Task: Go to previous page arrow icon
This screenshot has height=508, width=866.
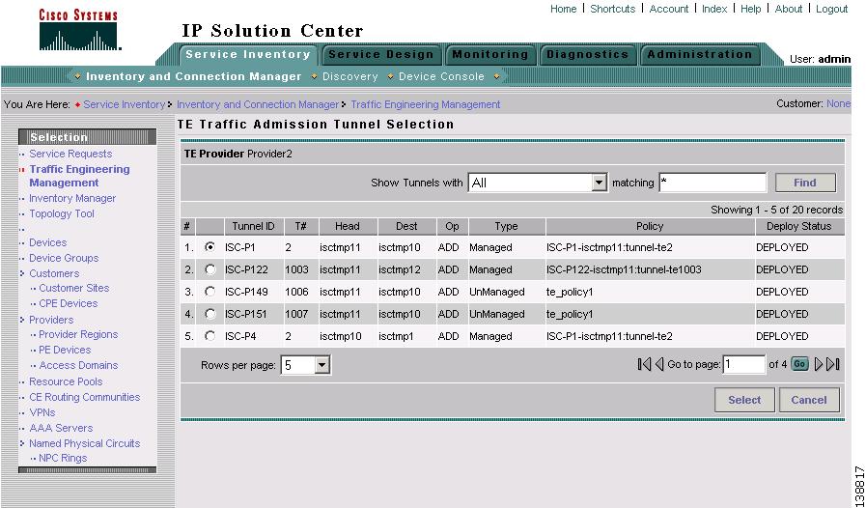Action: click(x=659, y=364)
